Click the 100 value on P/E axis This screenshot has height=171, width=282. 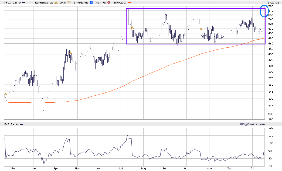[271, 143]
